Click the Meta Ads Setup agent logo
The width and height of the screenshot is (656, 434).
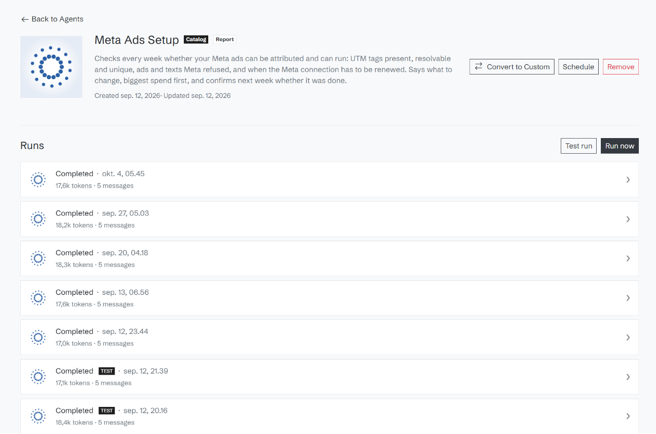[x=51, y=67]
